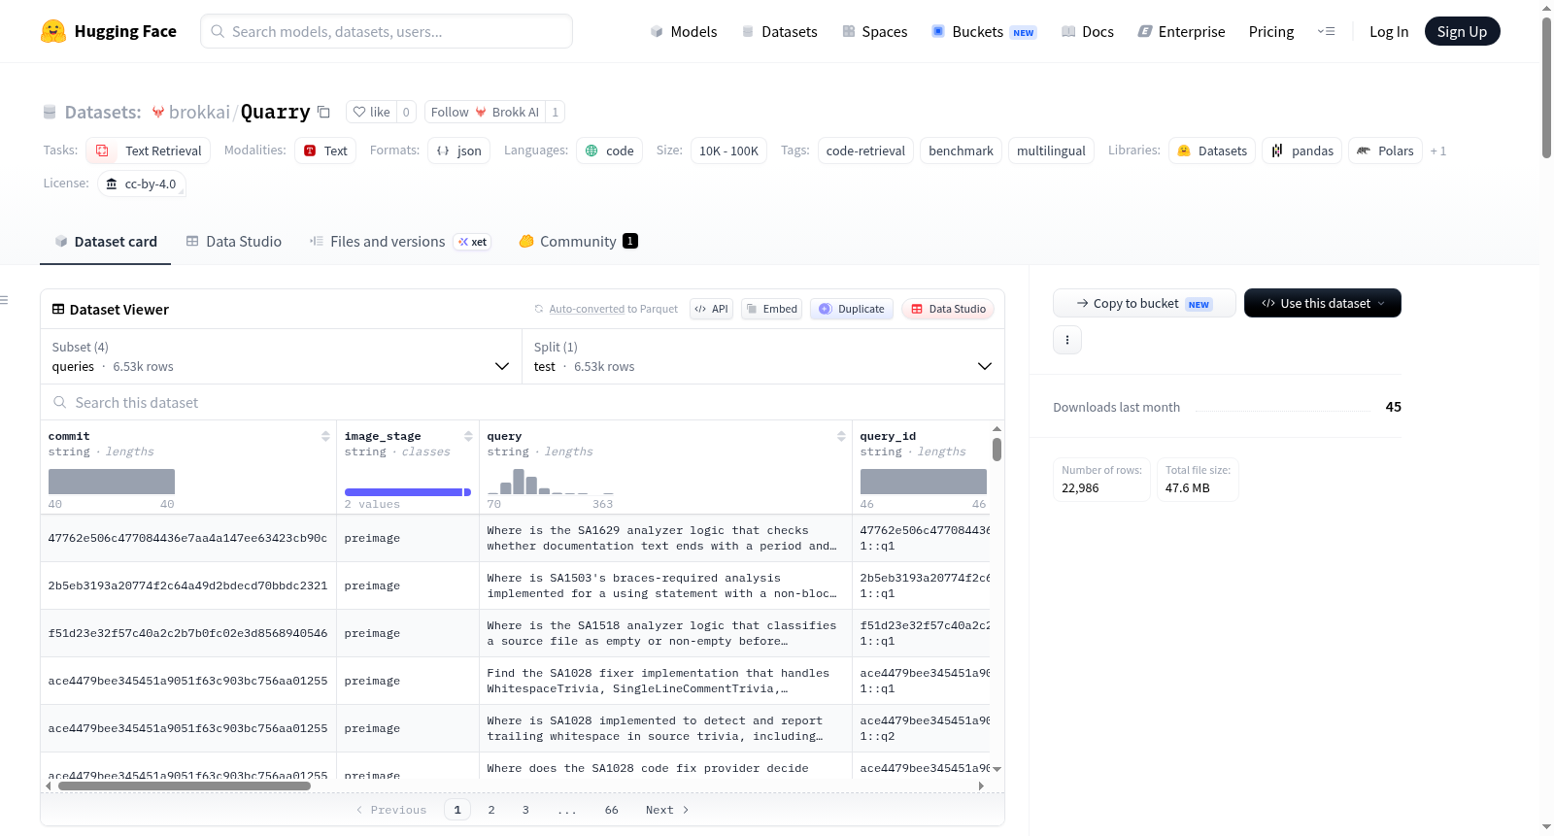The height and width of the screenshot is (836, 1554).
Task: Click the Hugging Face logo icon
Action: click(x=53, y=31)
